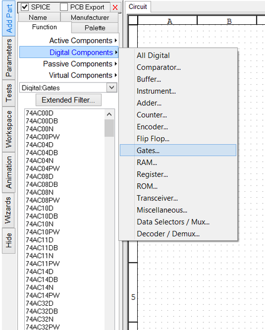The width and height of the screenshot is (265, 330).
Task: Close the Add Part panel with red X
Action: point(115,8)
